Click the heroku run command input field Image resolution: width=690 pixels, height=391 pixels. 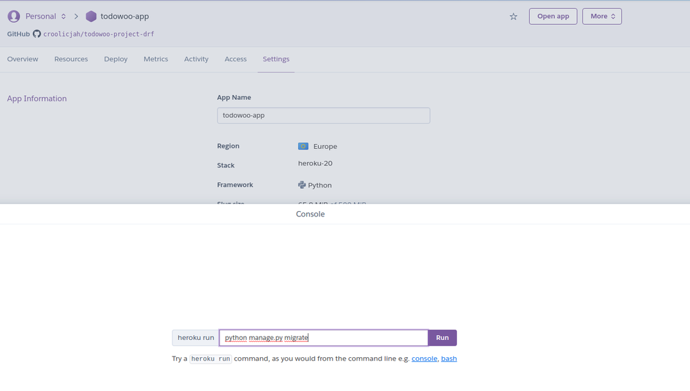tap(324, 338)
